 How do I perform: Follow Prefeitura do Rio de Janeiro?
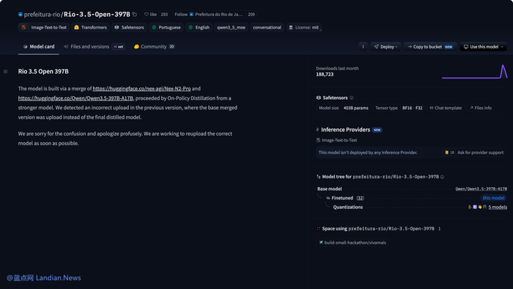(x=209, y=15)
